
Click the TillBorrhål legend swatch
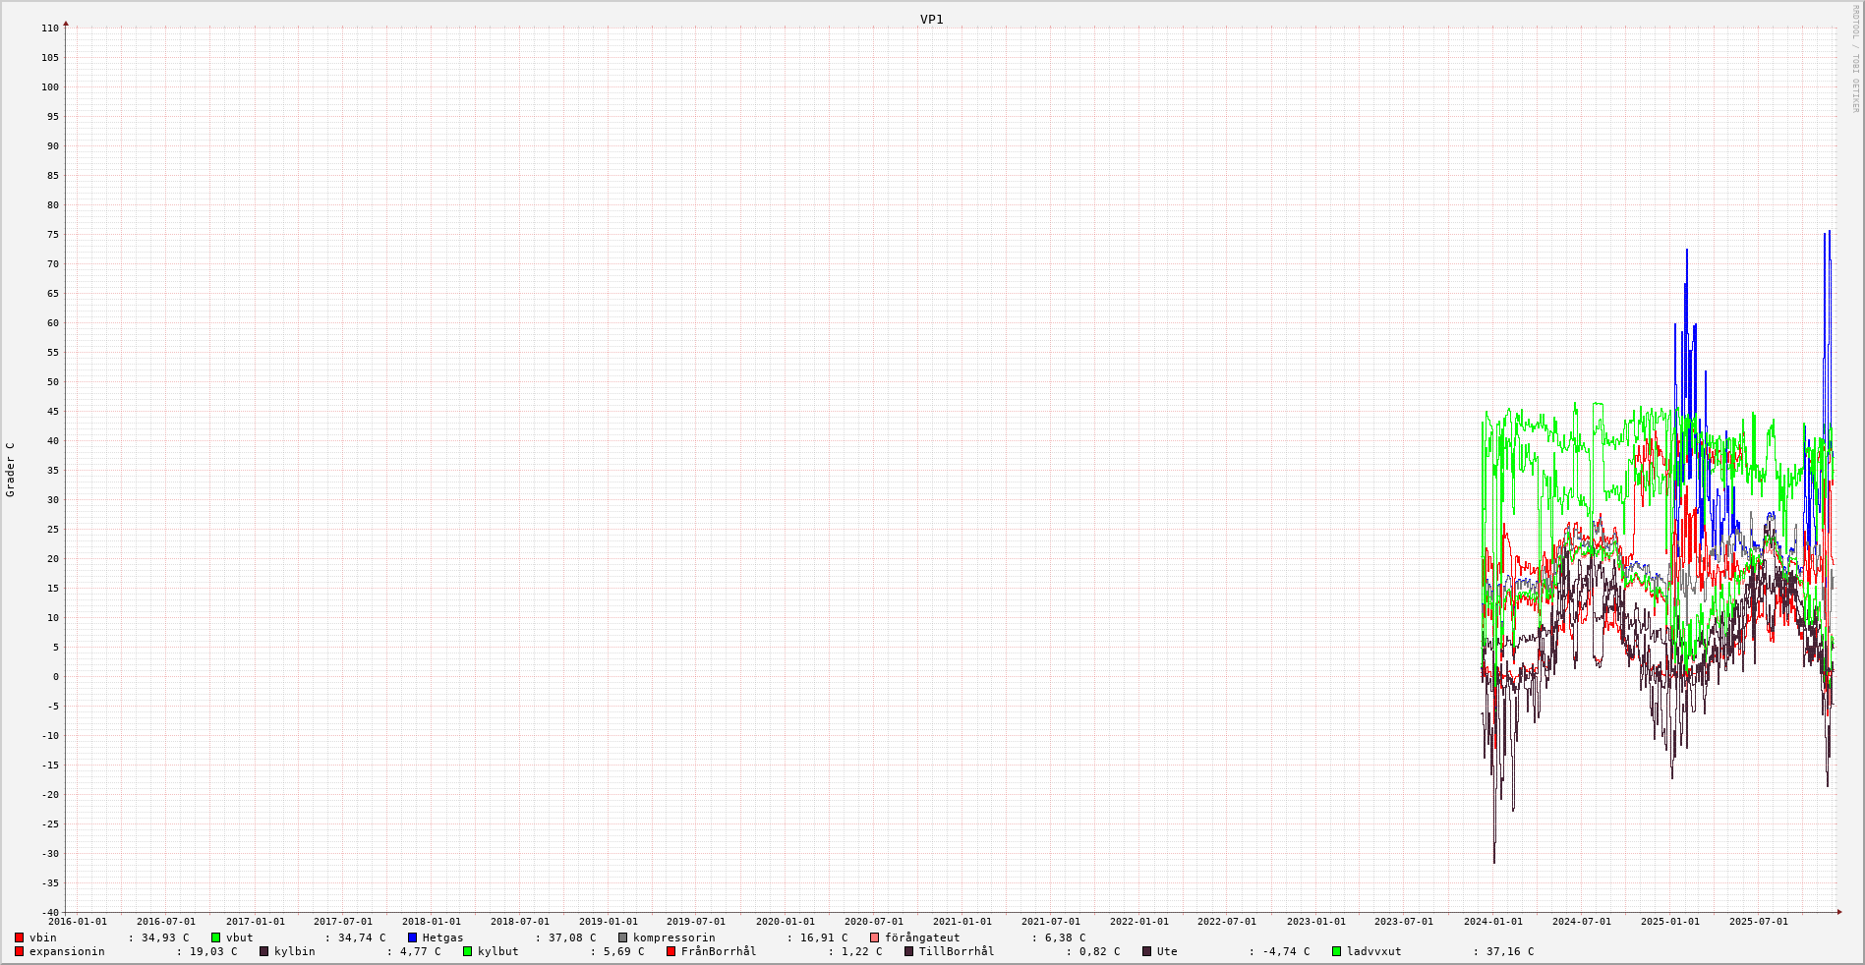(x=909, y=951)
